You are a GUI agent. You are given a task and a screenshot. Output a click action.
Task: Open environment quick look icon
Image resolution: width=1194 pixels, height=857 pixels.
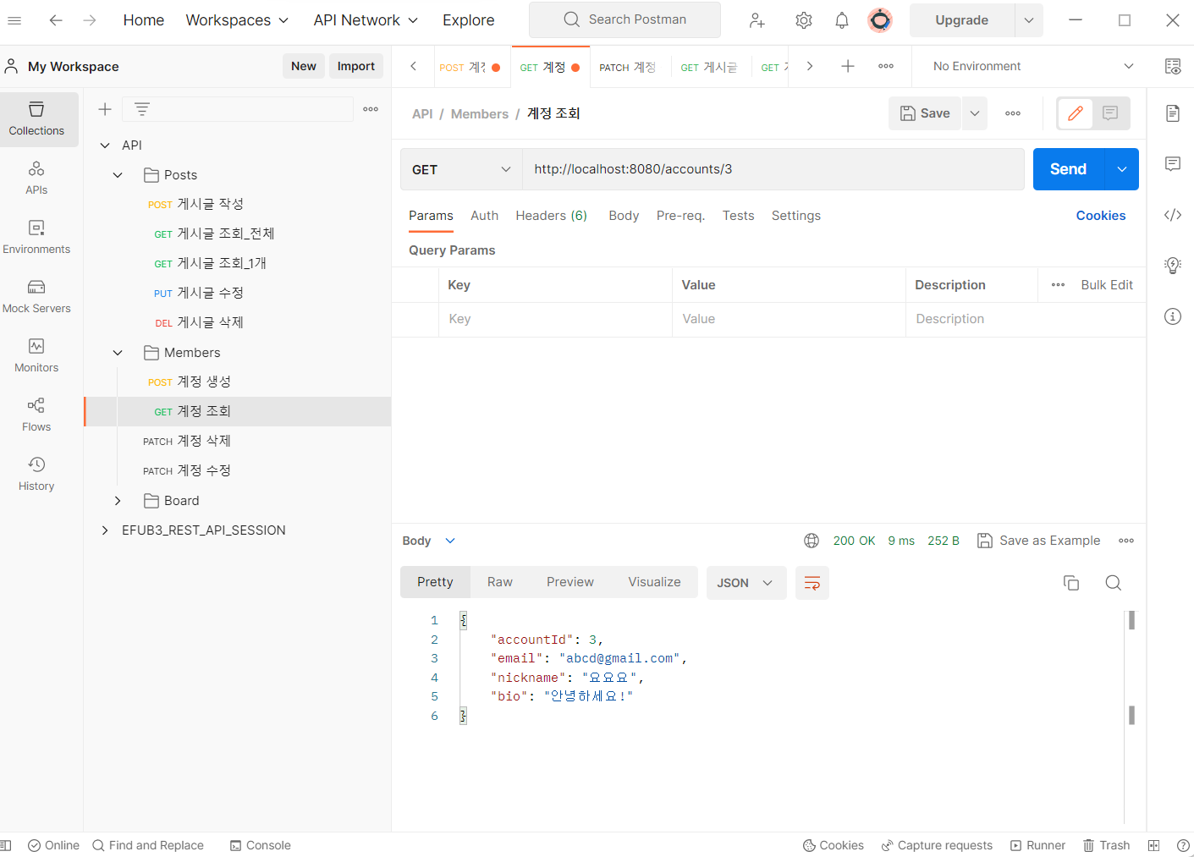1173,66
